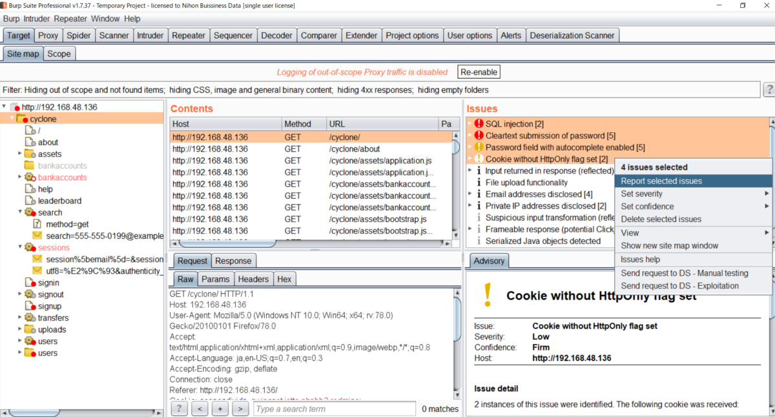
Task: Open the Deserialization Scanner tab
Action: pyautogui.click(x=573, y=36)
